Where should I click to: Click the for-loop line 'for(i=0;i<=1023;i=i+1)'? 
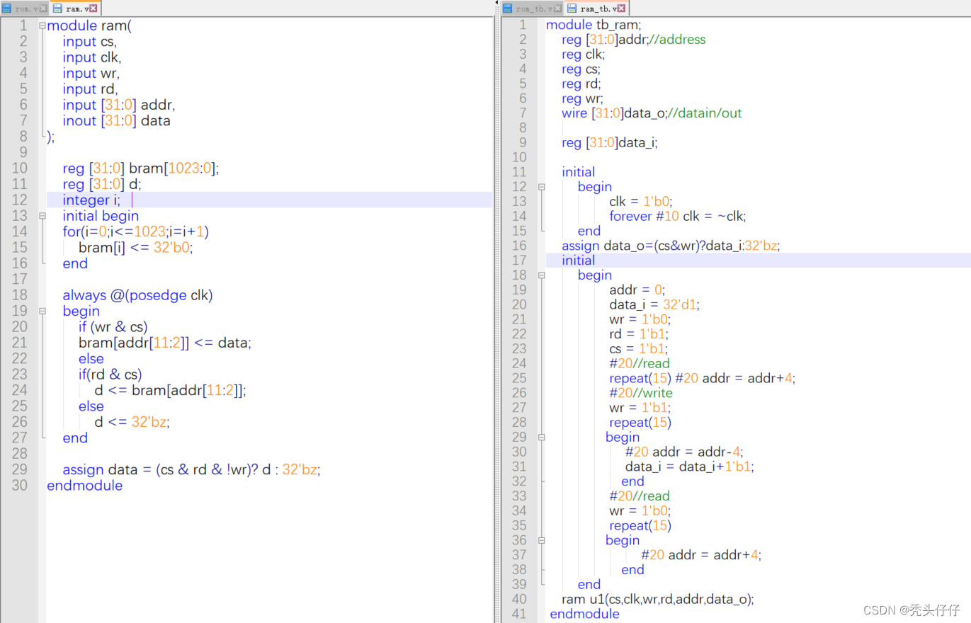coord(136,232)
